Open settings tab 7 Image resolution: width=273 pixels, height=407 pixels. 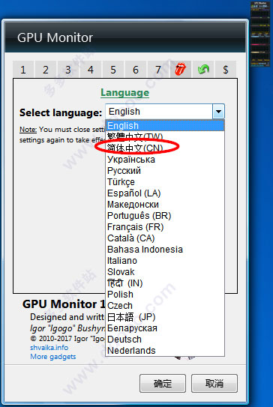tap(158, 69)
